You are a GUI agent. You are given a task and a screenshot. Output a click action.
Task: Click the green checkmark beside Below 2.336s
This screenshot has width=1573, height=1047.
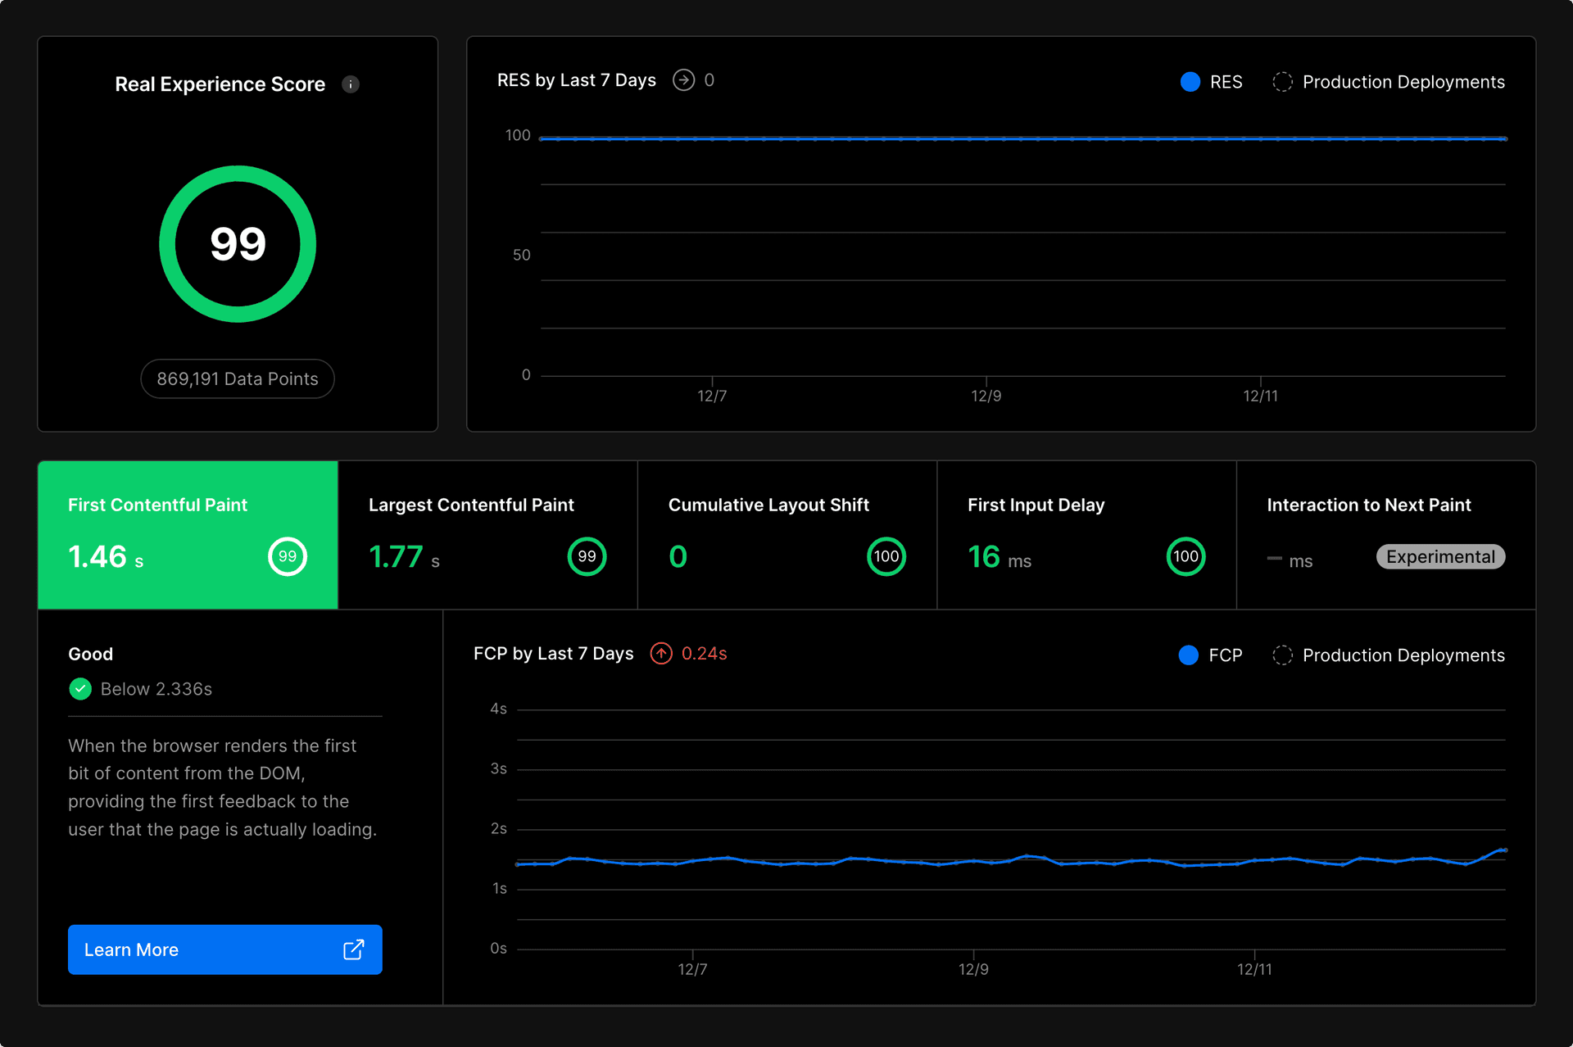coord(79,688)
